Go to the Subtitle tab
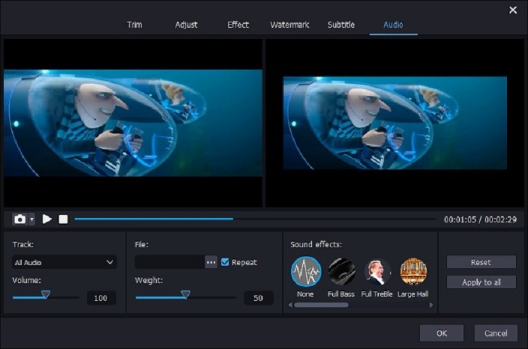The height and width of the screenshot is (349, 528). point(341,24)
